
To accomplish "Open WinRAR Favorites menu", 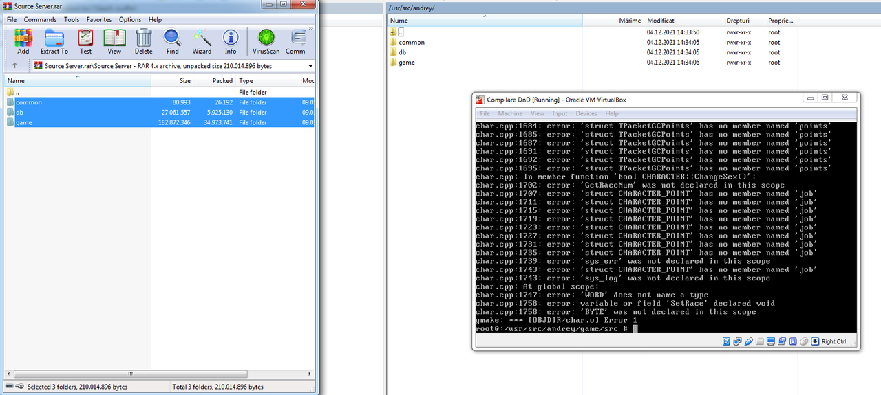I will point(100,19).
